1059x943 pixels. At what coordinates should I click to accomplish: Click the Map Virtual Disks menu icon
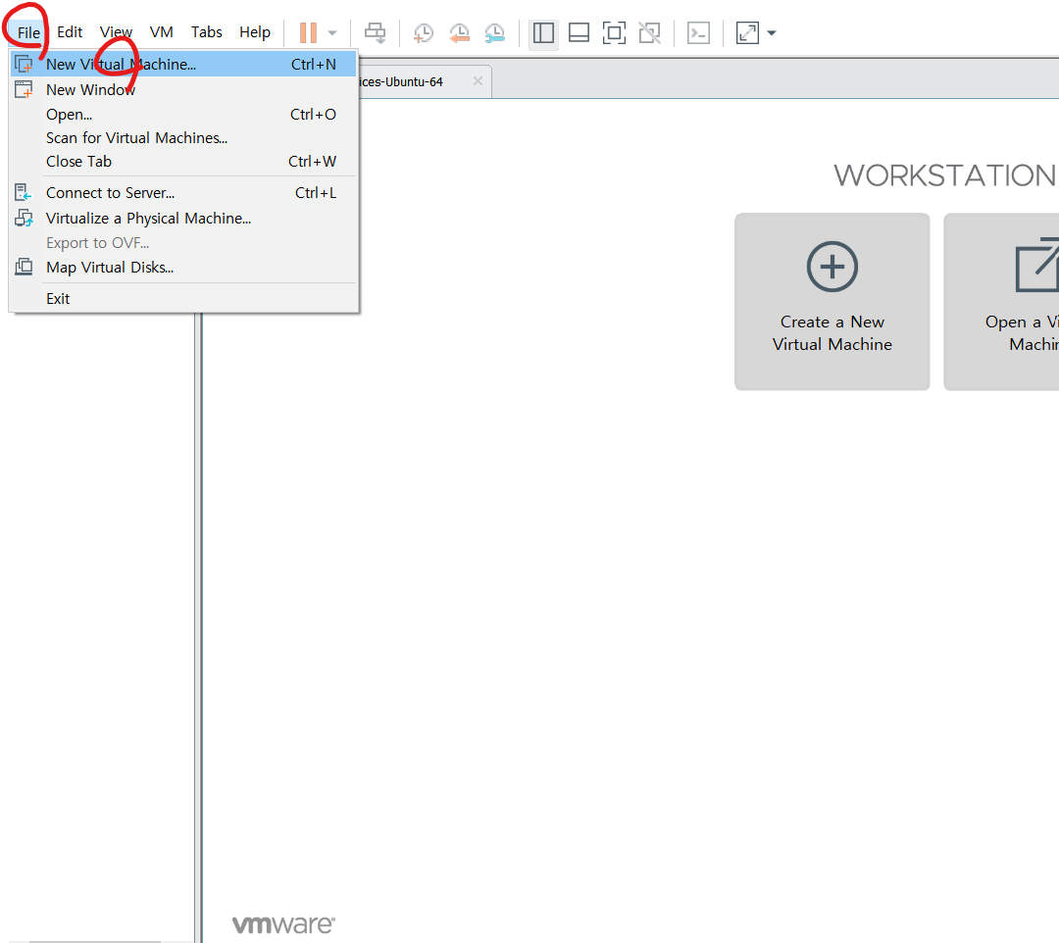coord(24,267)
